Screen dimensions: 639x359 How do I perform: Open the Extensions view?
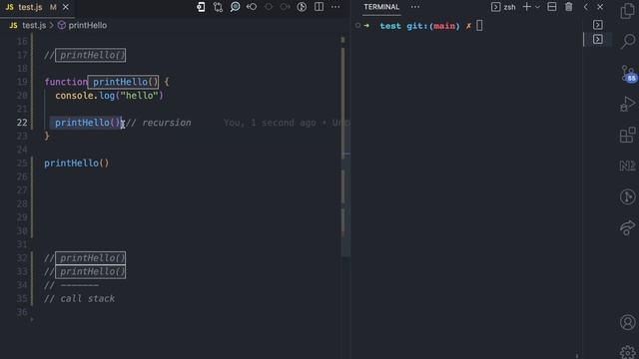pyautogui.click(x=628, y=135)
